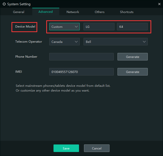Image resolution: width=163 pixels, height=156 pixels.
Task: Expand the Bell operator dropdown
Action: (x=115, y=42)
